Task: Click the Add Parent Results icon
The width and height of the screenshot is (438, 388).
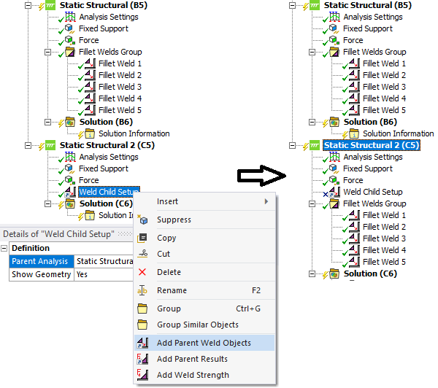Action: pyautogui.click(x=143, y=359)
